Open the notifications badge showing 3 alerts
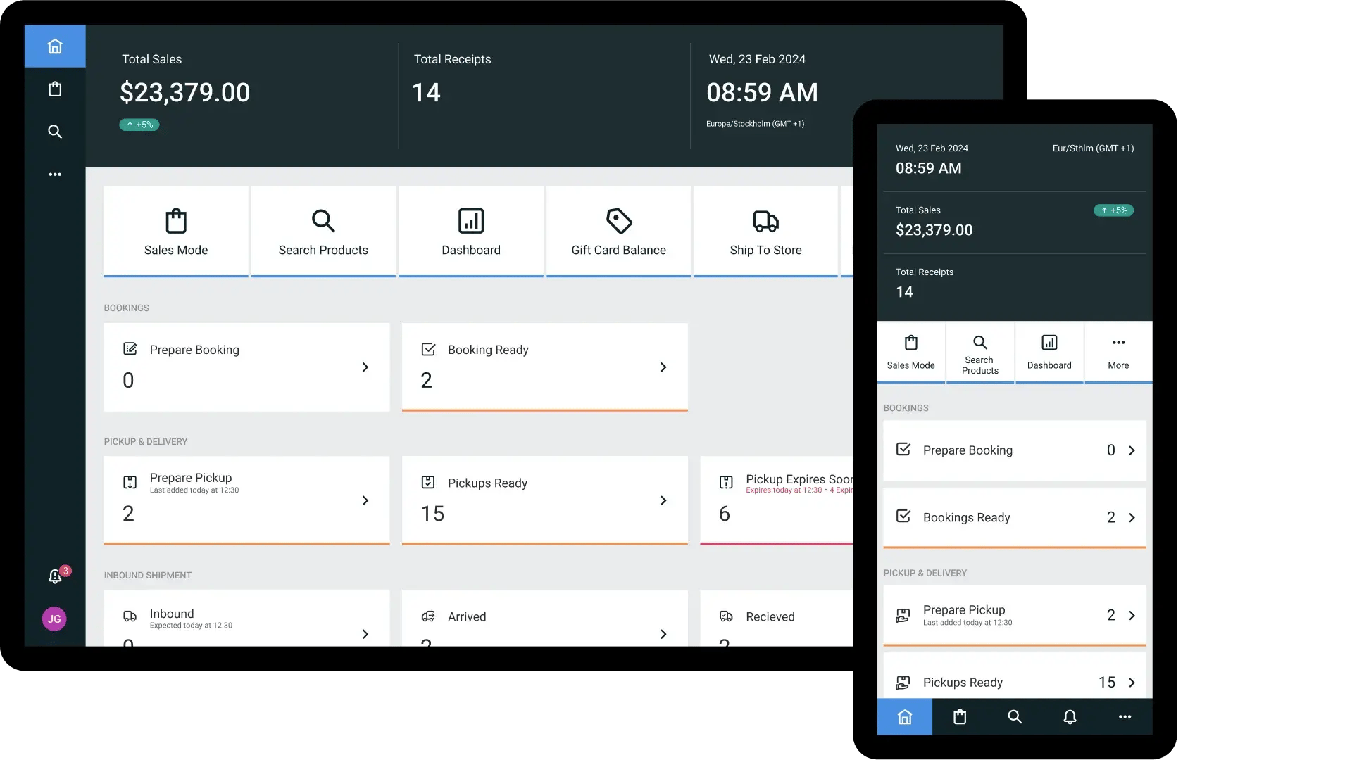The image size is (1352, 760). tap(56, 576)
